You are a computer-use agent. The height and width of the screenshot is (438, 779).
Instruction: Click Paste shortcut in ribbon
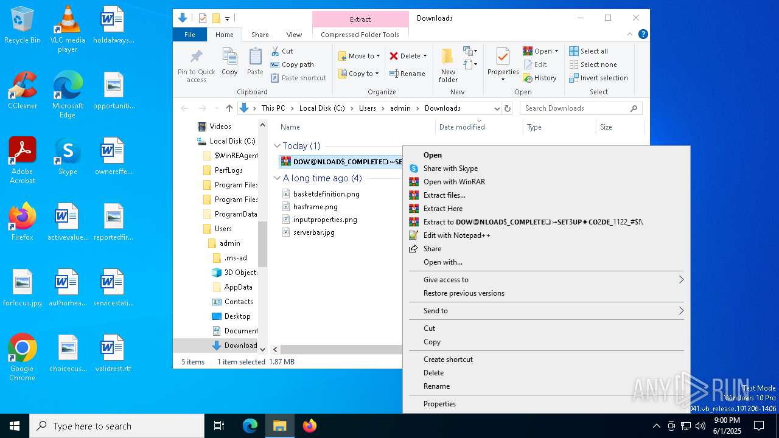coord(299,78)
